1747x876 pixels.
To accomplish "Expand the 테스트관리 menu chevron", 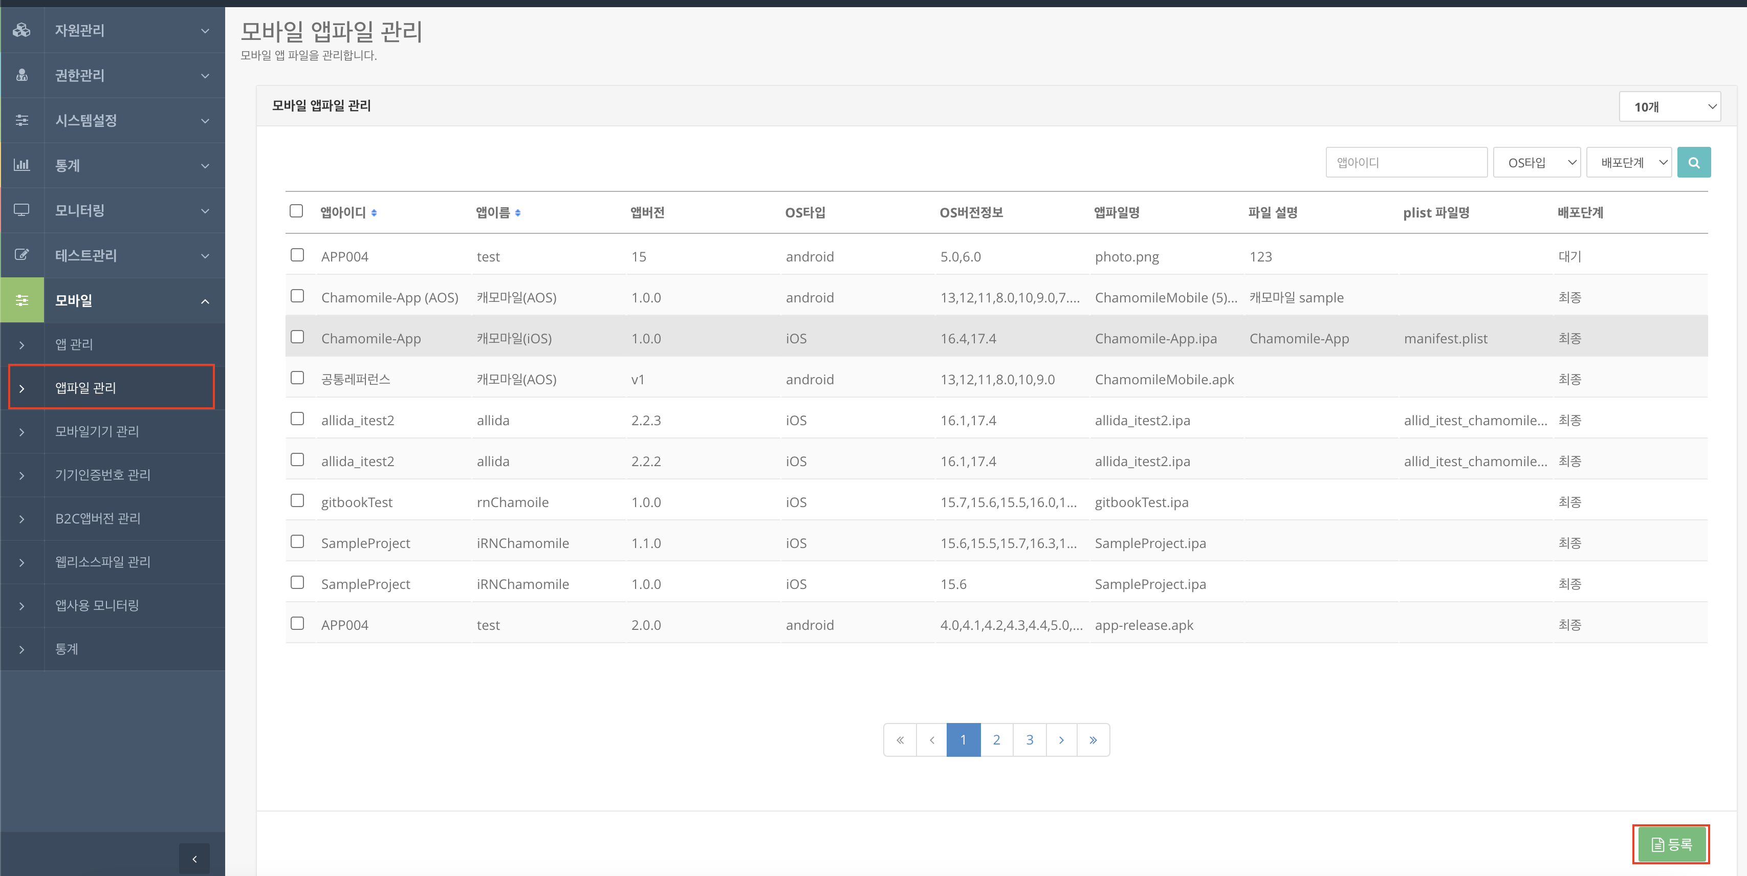I will click(x=205, y=256).
